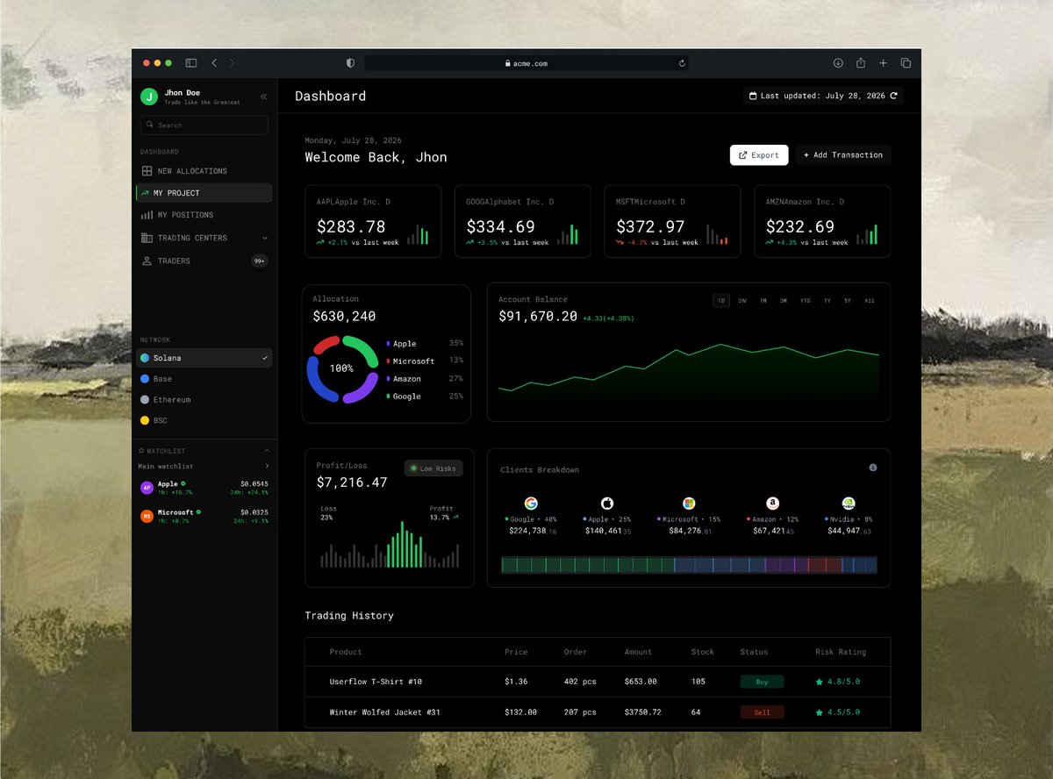Click the Sell status badge
The width and height of the screenshot is (1053, 779).
tap(762, 712)
